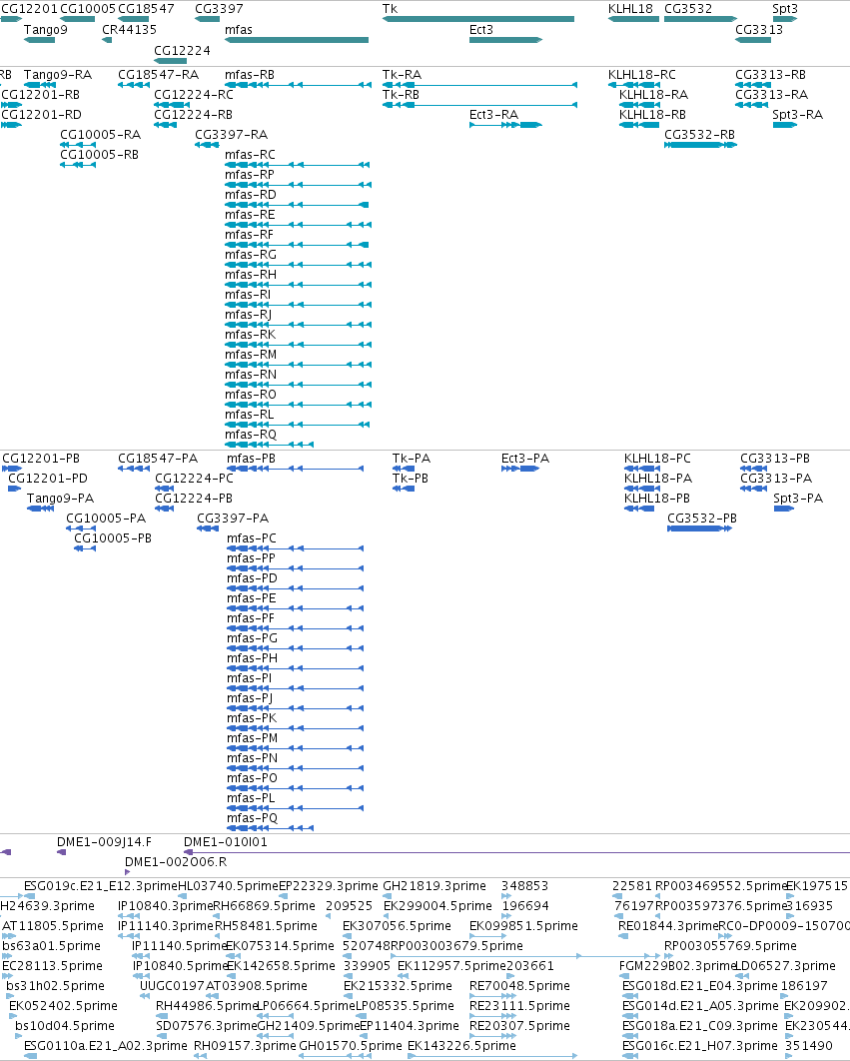The width and height of the screenshot is (850, 1061).
Task: Open the mfas-PC protein label
Action: click(252, 537)
